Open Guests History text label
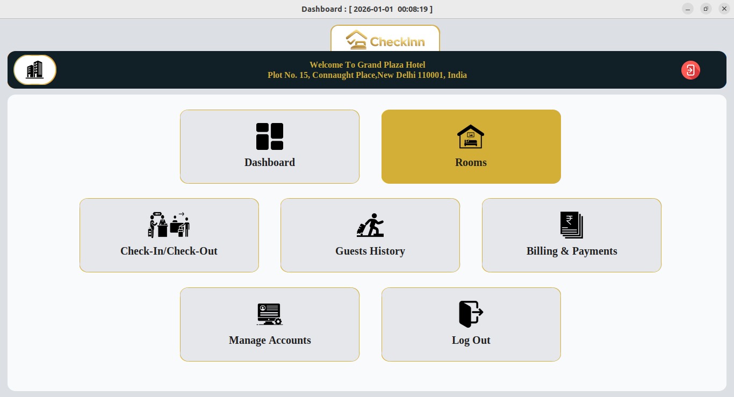Image resolution: width=734 pixels, height=397 pixels. point(370,251)
